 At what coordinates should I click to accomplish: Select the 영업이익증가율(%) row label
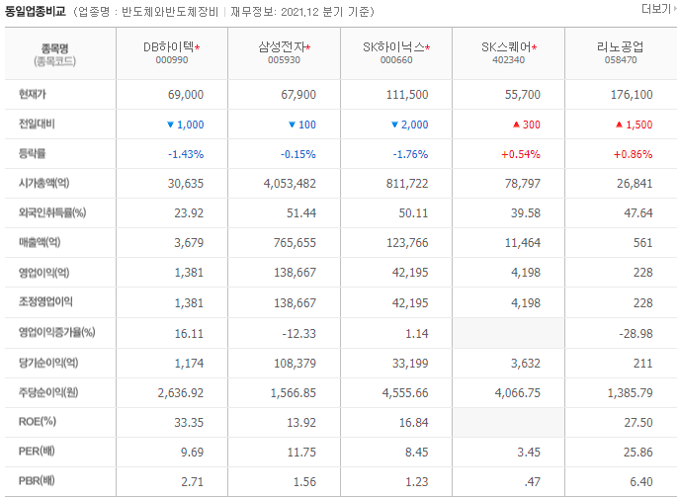pyautogui.click(x=56, y=332)
